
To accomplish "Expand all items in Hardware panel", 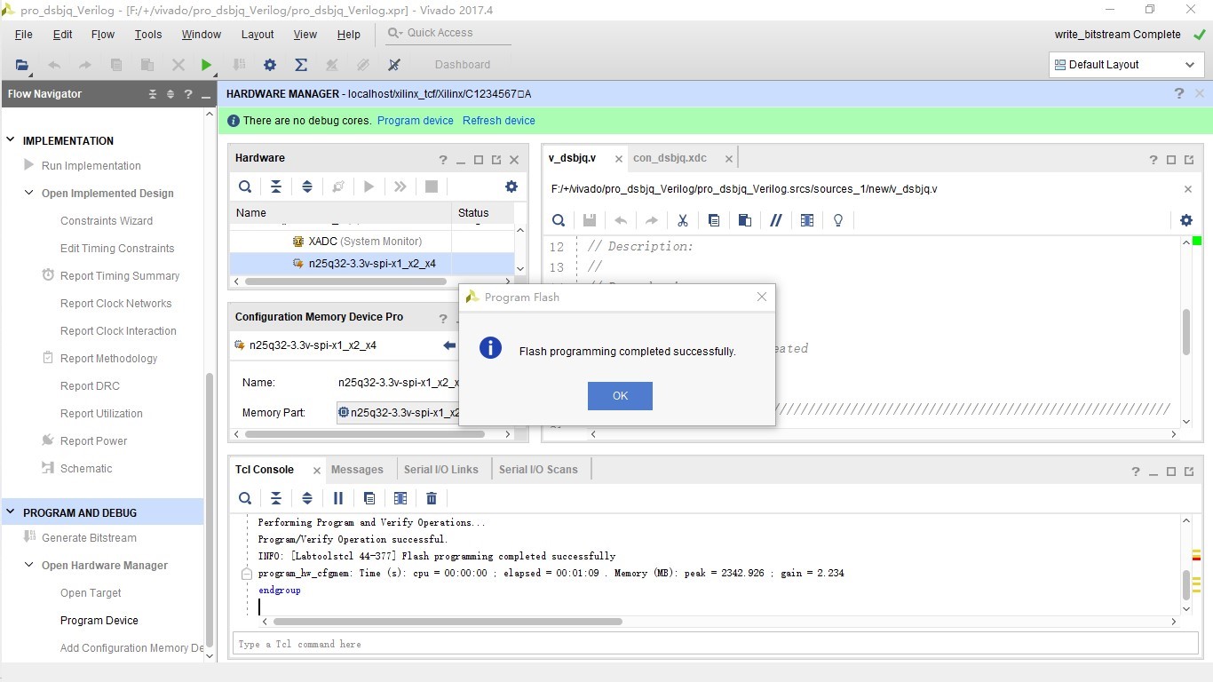I will point(307,186).
